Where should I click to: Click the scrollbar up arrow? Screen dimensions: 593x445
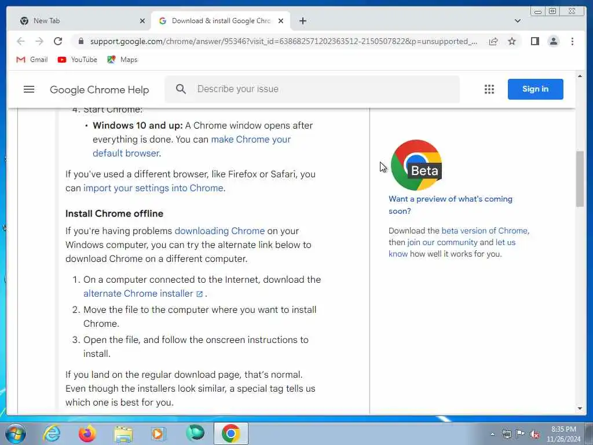click(x=580, y=76)
